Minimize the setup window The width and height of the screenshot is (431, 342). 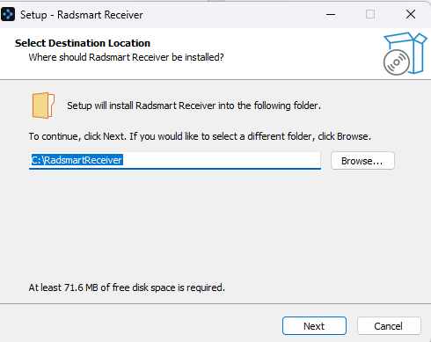(x=331, y=14)
